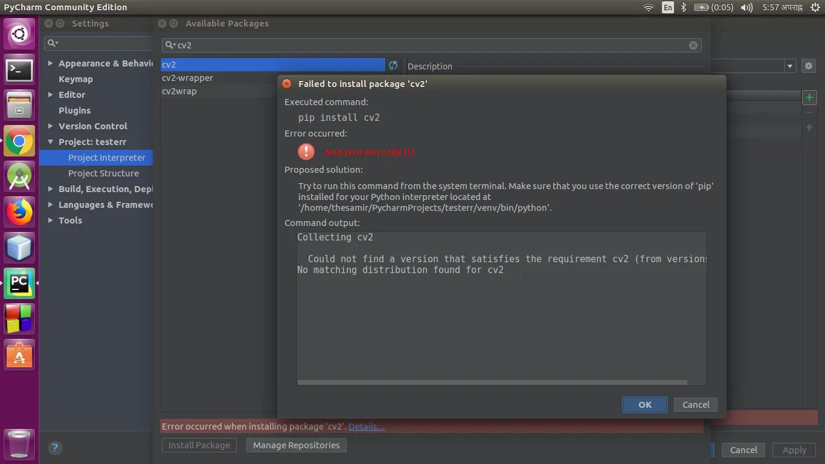Select Plugins settings item
The width and height of the screenshot is (825, 464).
click(x=74, y=111)
